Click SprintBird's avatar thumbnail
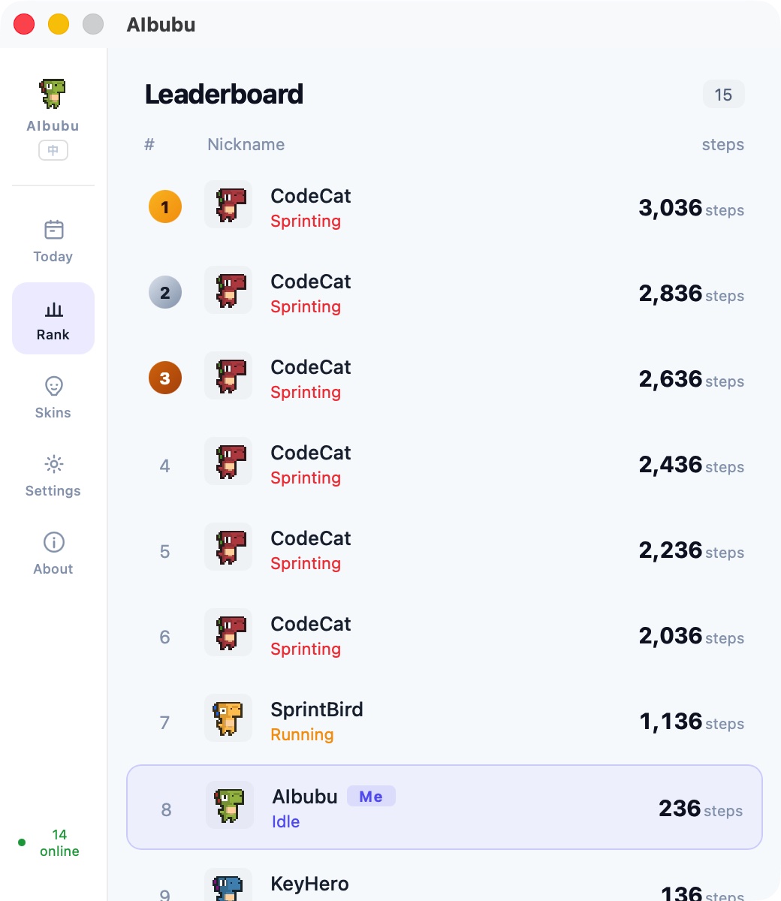 click(x=228, y=718)
